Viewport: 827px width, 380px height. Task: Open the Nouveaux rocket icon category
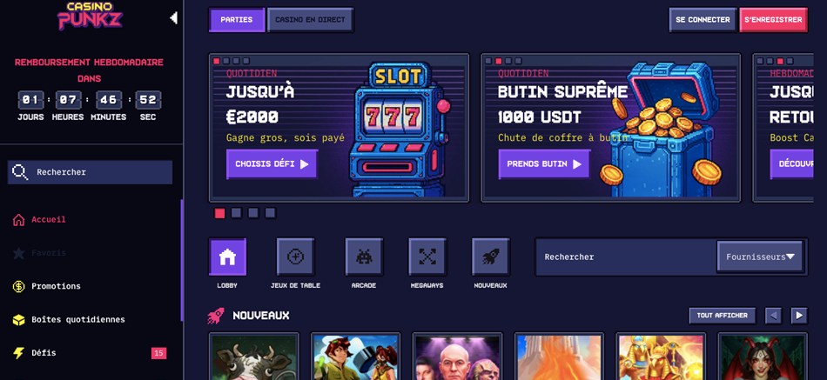pos(490,257)
